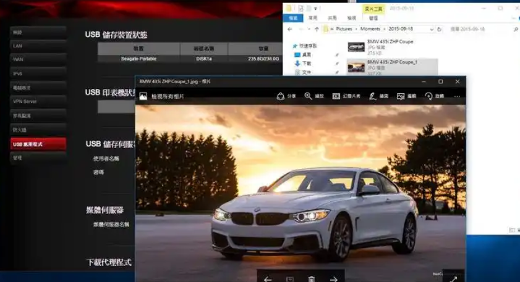Click the search magnifier icon in File Explorer

(x=516, y=29)
